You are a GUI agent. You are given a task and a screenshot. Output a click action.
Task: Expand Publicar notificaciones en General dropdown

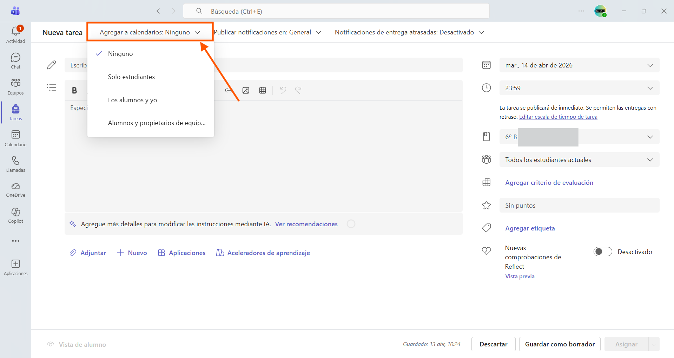tap(267, 32)
